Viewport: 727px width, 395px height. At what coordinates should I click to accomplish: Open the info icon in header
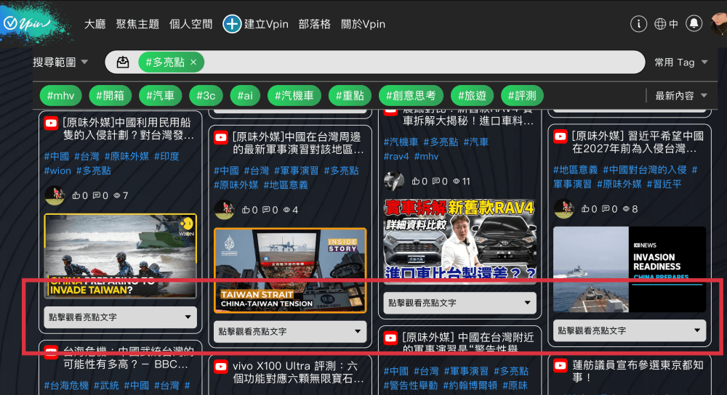pyautogui.click(x=638, y=24)
